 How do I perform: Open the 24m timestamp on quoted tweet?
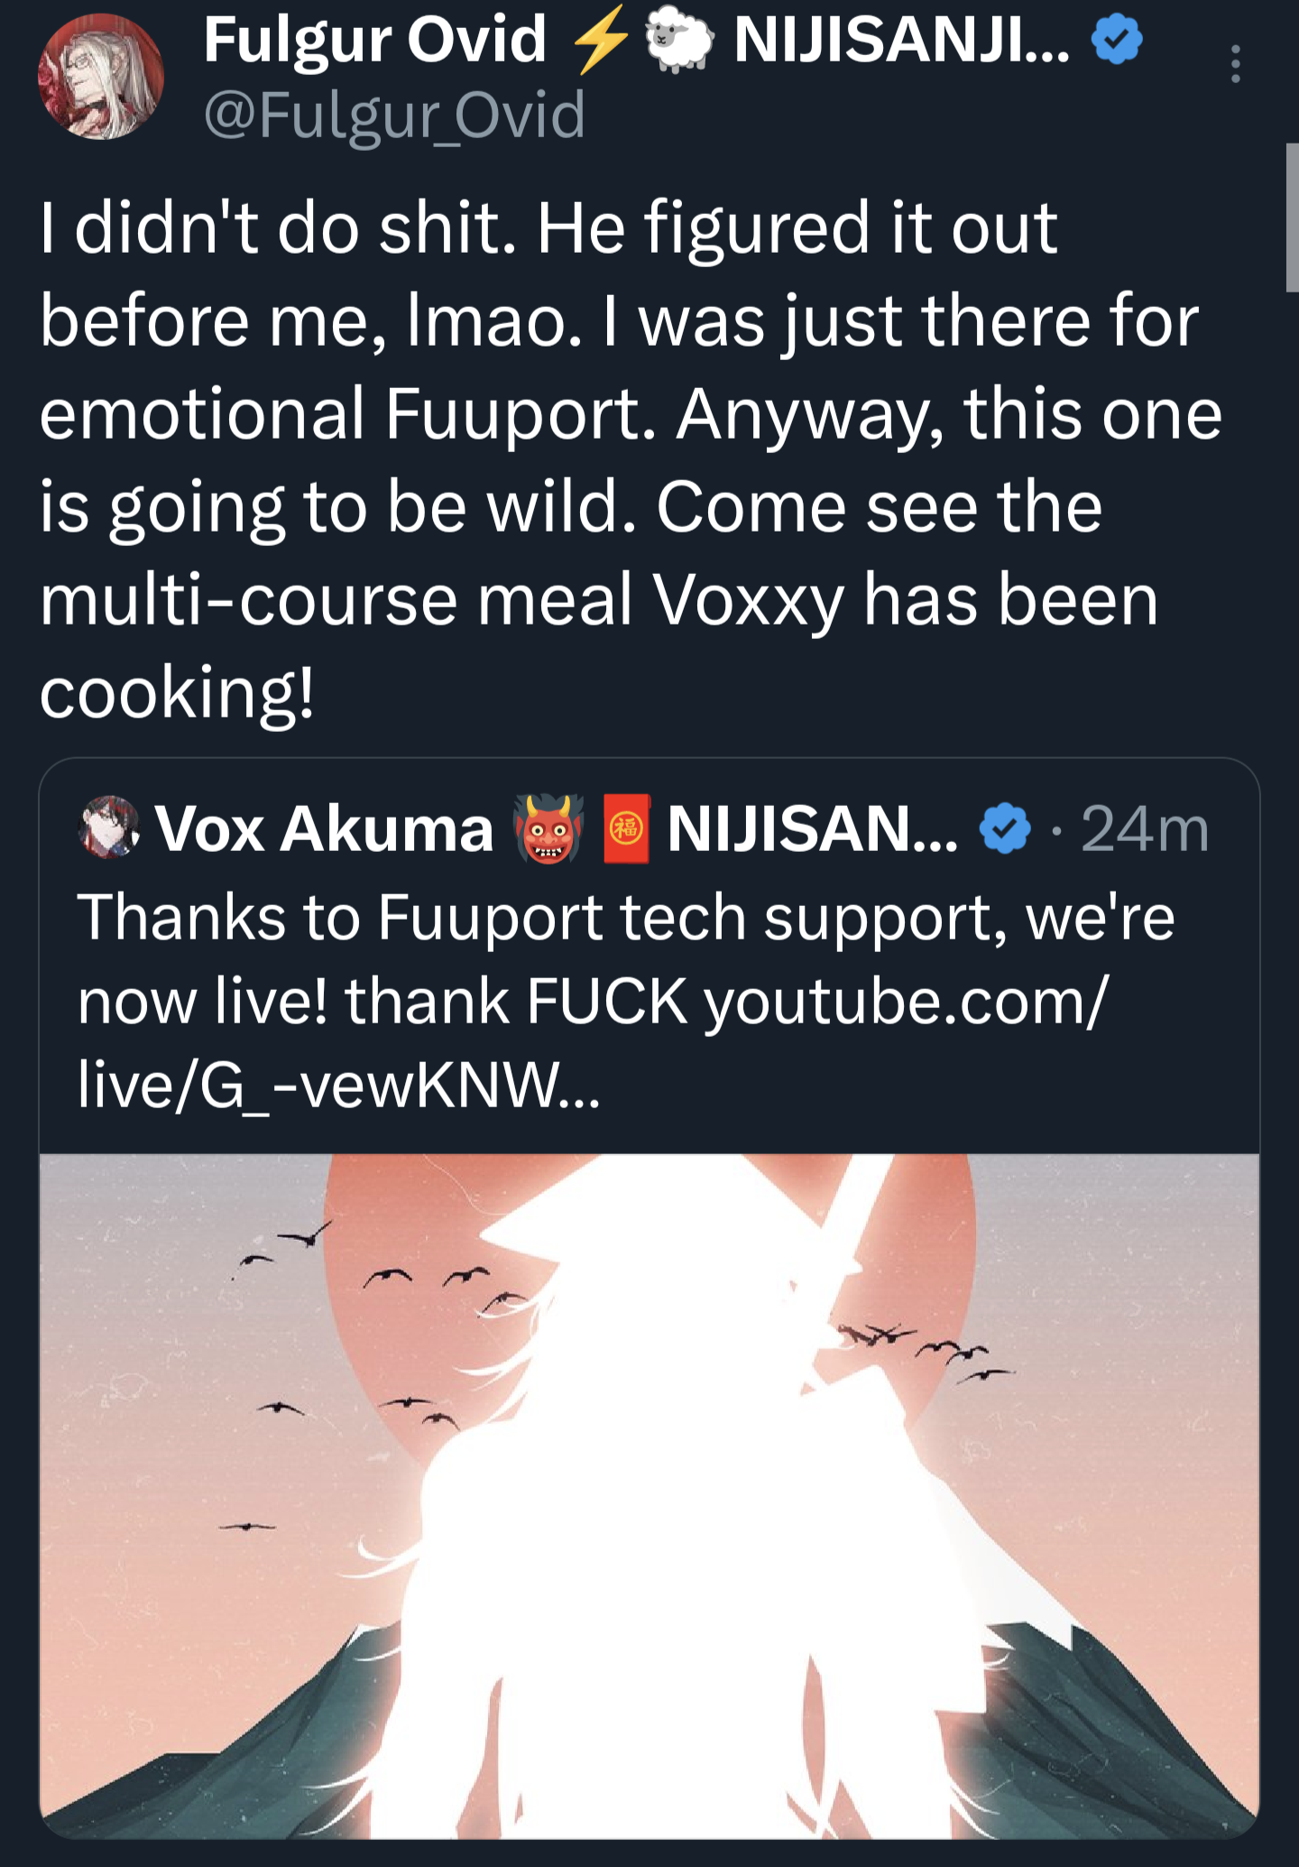[x=1145, y=828]
